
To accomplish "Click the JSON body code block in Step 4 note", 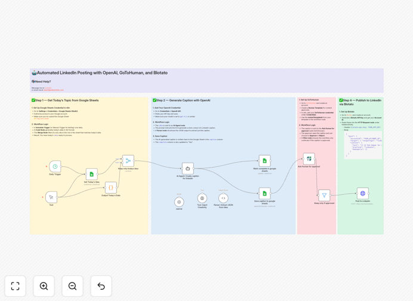I will (x=363, y=145).
